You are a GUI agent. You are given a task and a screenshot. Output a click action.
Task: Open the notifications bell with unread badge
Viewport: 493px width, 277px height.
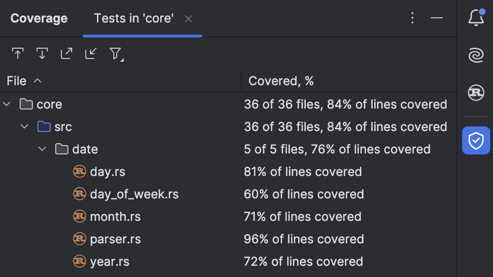(476, 17)
